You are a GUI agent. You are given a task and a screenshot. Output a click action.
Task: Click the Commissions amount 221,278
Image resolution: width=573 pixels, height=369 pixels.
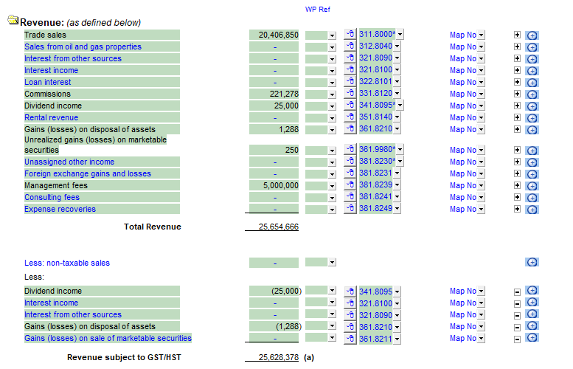(284, 94)
